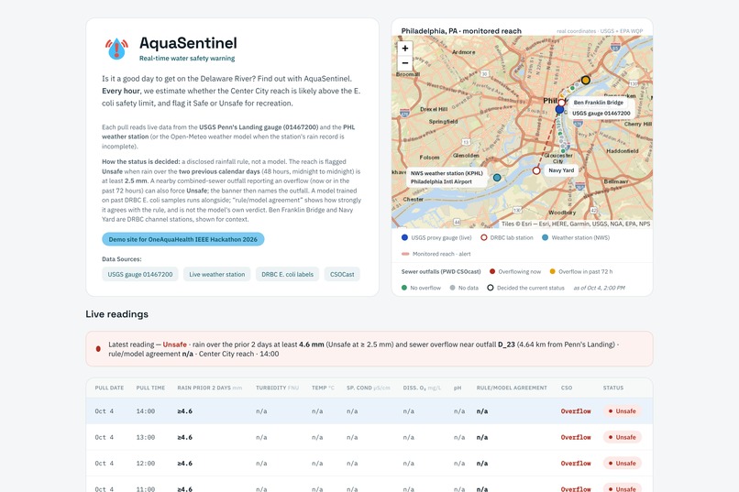Click Overflow in the 12:00 row

click(x=576, y=464)
